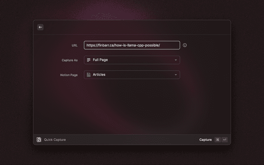Click the Quick Capture title text

55,140
